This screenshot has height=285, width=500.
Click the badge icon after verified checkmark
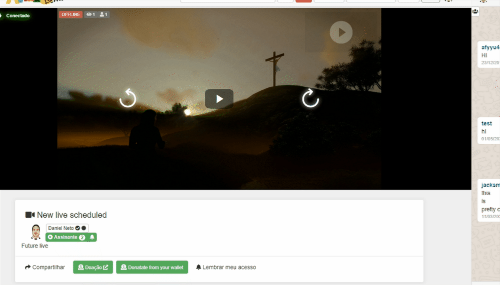[83, 228]
